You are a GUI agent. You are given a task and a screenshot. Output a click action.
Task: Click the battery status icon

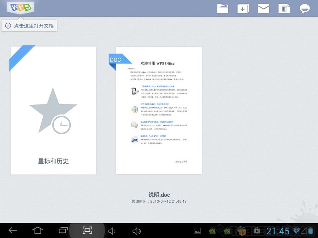[x=311, y=231]
